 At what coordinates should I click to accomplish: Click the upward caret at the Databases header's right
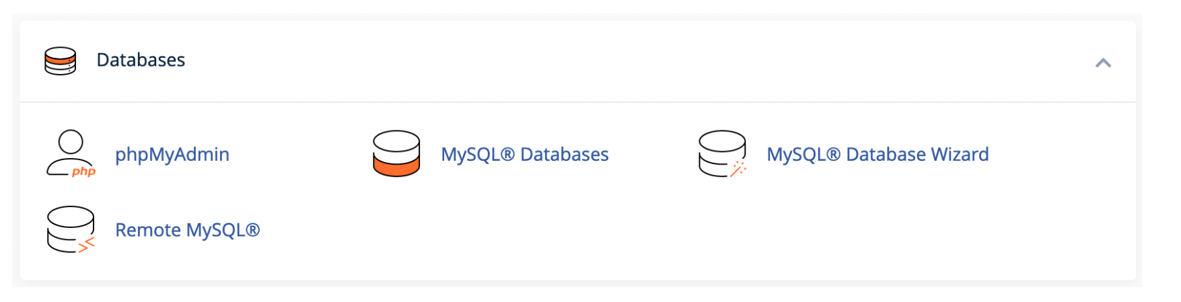[1103, 63]
